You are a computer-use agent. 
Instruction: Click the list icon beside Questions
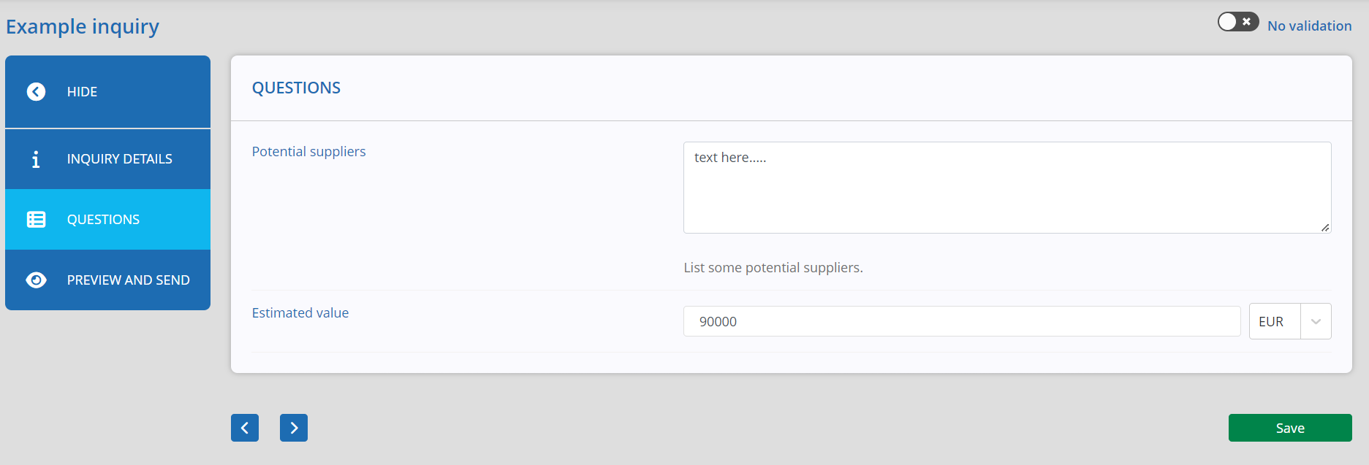point(36,220)
